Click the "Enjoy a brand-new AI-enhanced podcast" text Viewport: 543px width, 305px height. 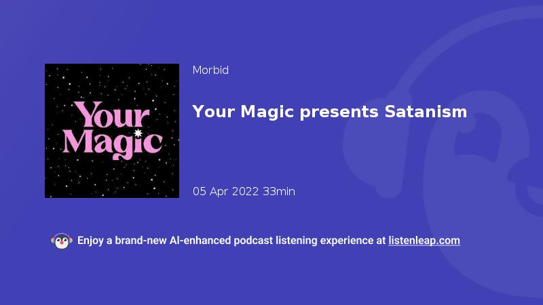point(175,241)
